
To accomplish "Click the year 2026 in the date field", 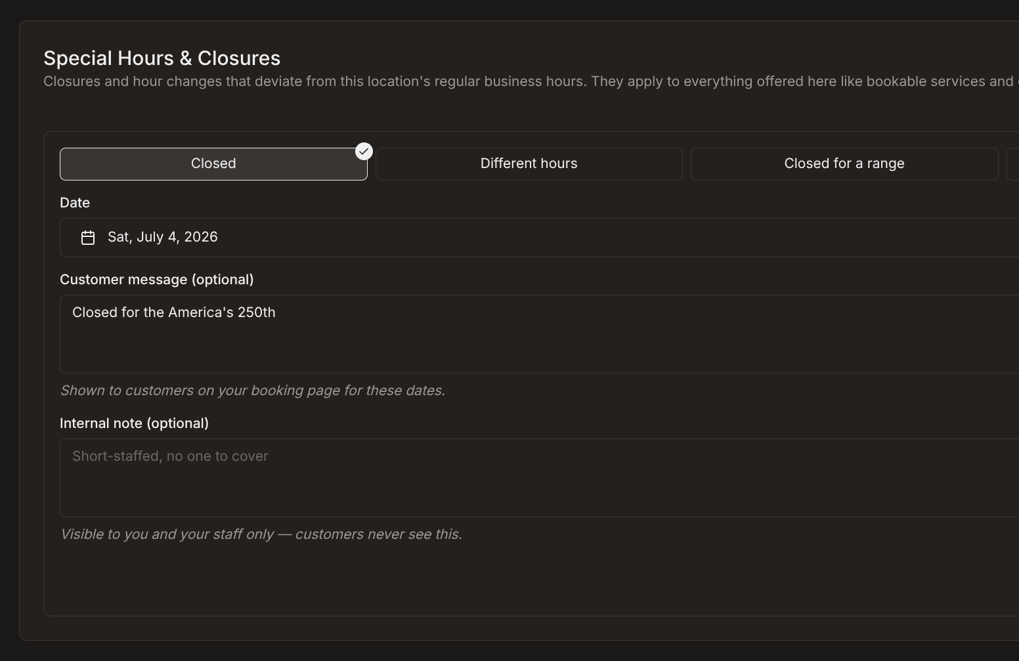I will click(x=201, y=237).
